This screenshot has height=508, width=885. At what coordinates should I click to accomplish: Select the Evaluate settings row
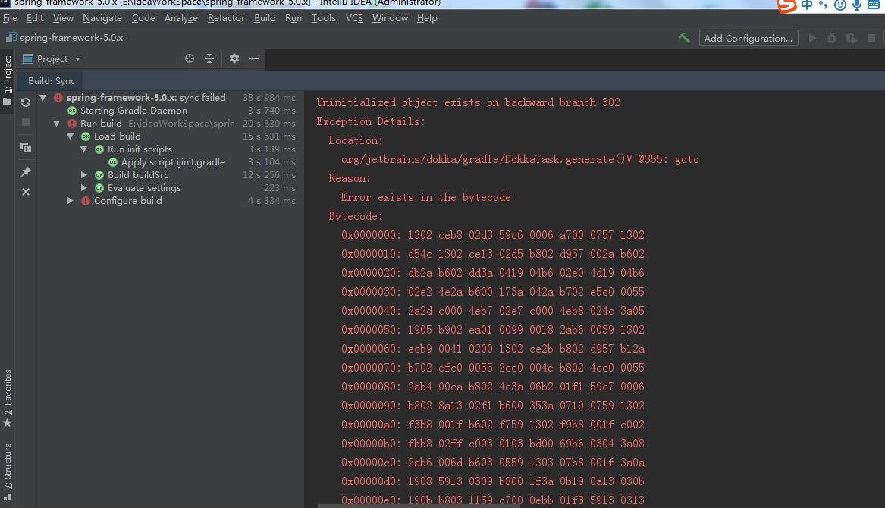tap(170, 188)
